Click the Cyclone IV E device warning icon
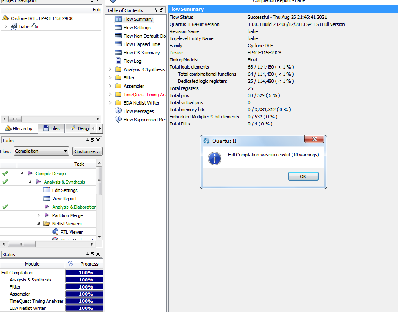The height and width of the screenshot is (312, 398). click(x=5, y=18)
